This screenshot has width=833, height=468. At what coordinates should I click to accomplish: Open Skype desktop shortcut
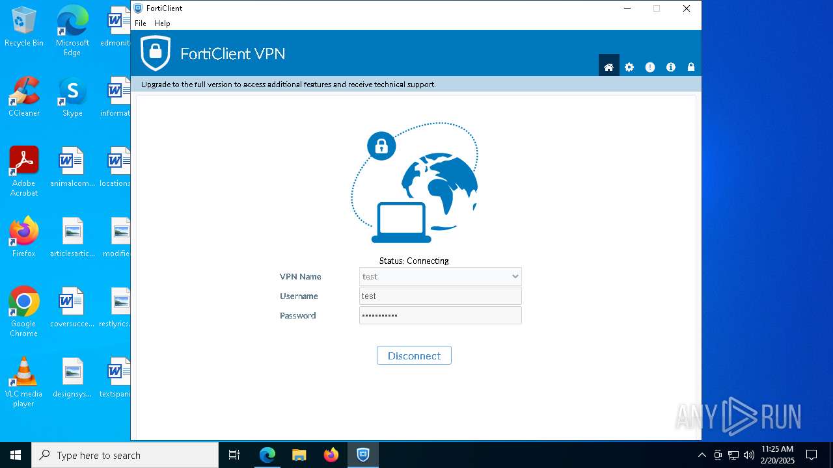pos(72,97)
